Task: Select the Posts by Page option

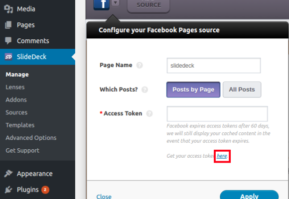Action: 193,90
